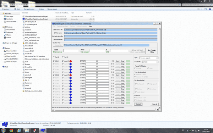Open the Explorer view options dropdown arrow

pos(201,9)
